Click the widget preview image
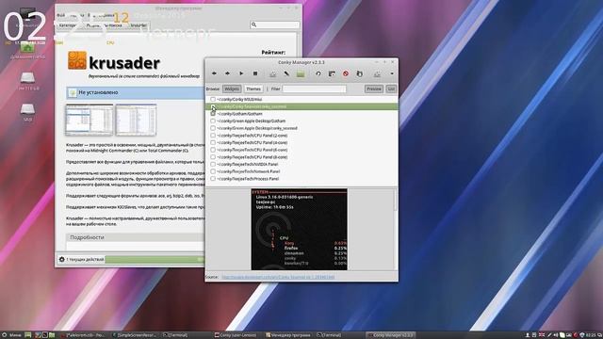The width and height of the screenshot is (603, 339). [x=299, y=229]
